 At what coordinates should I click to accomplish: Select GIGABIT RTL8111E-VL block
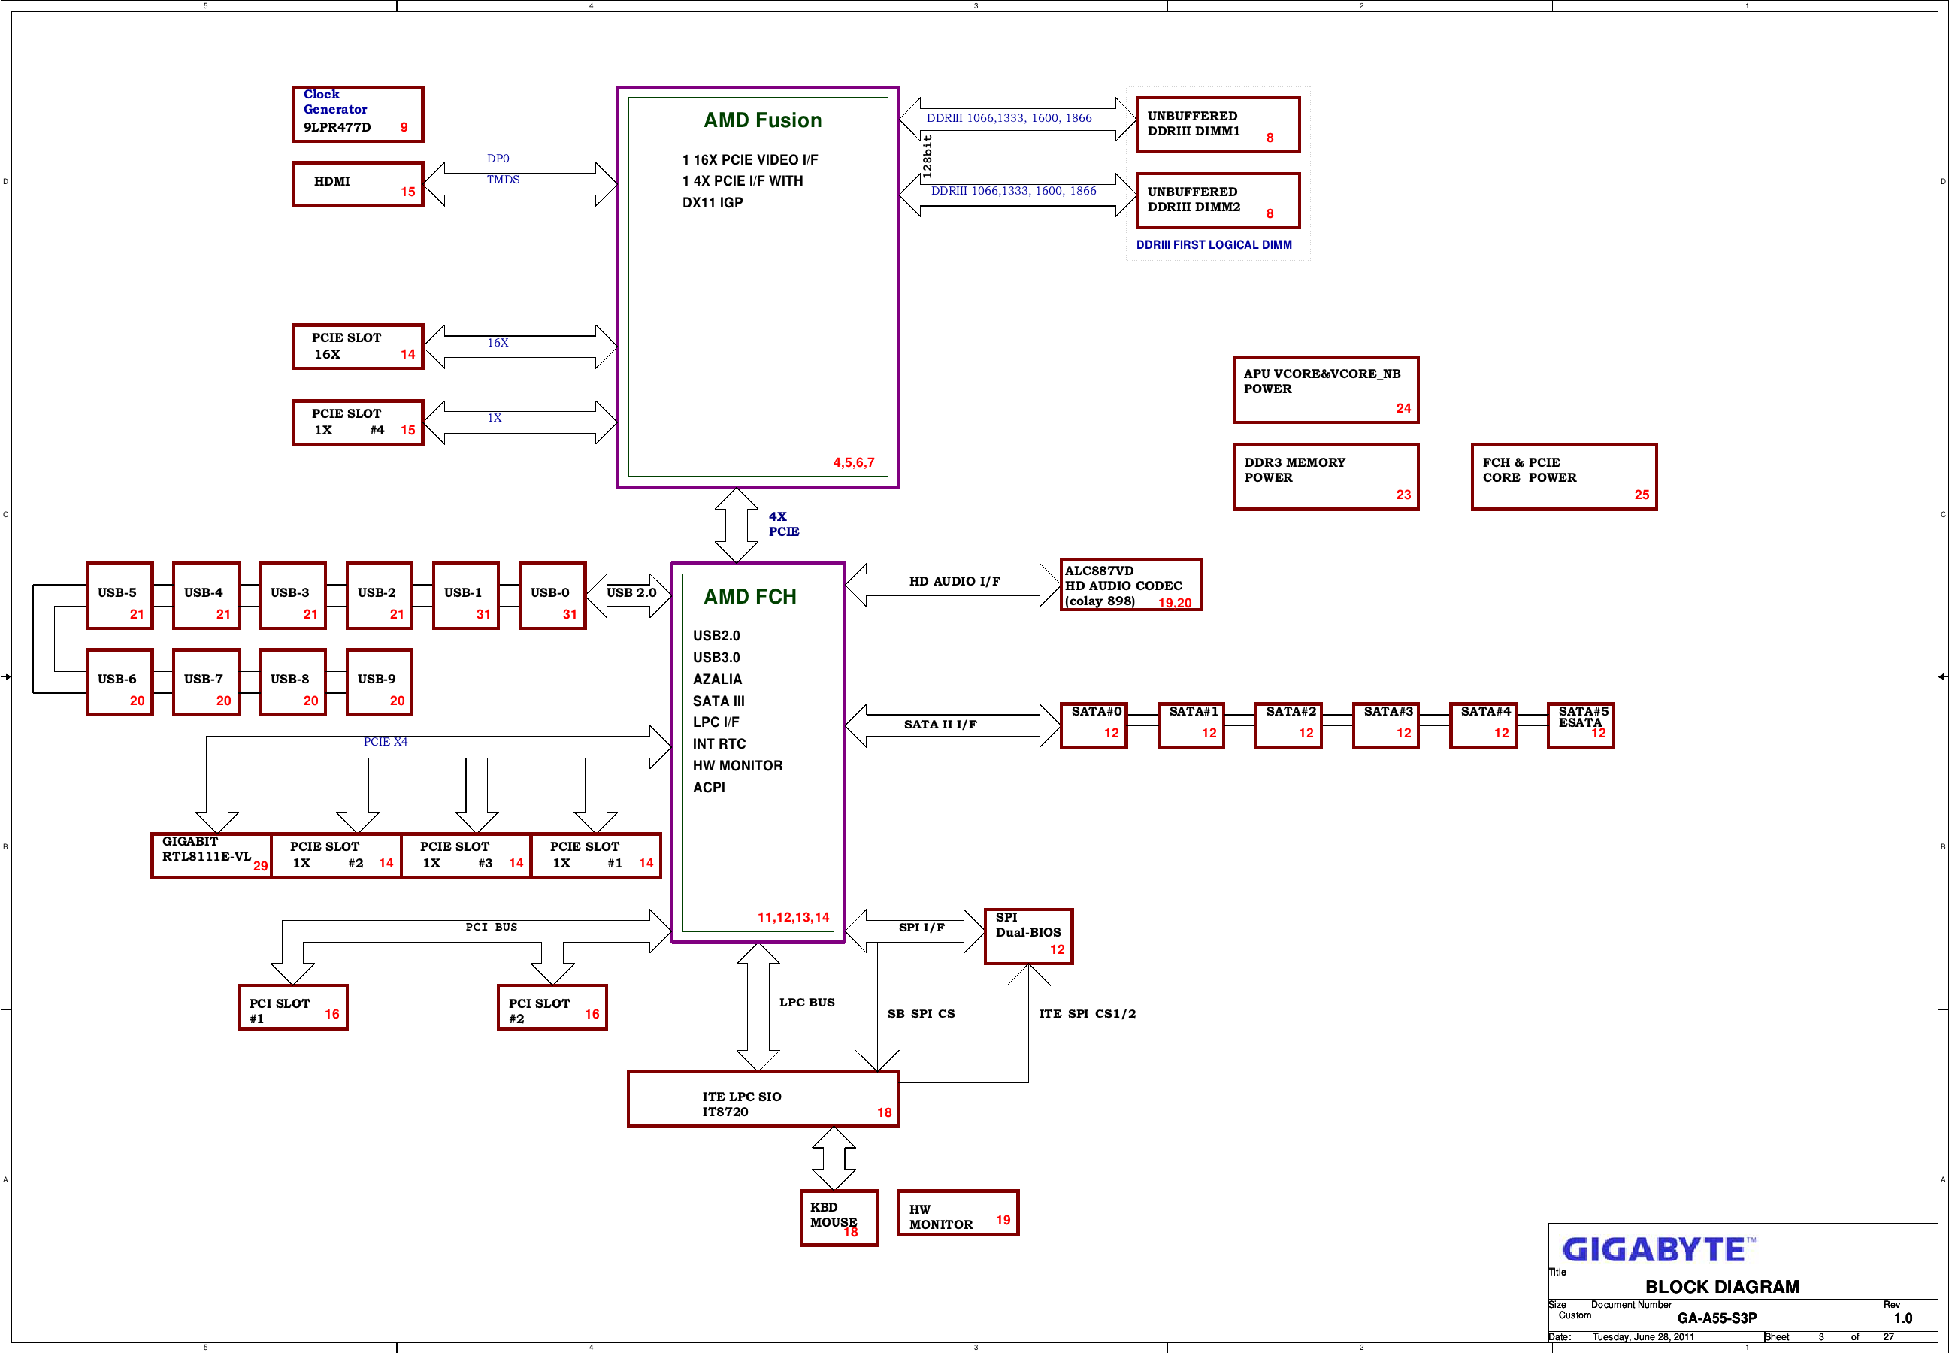pos(211,855)
